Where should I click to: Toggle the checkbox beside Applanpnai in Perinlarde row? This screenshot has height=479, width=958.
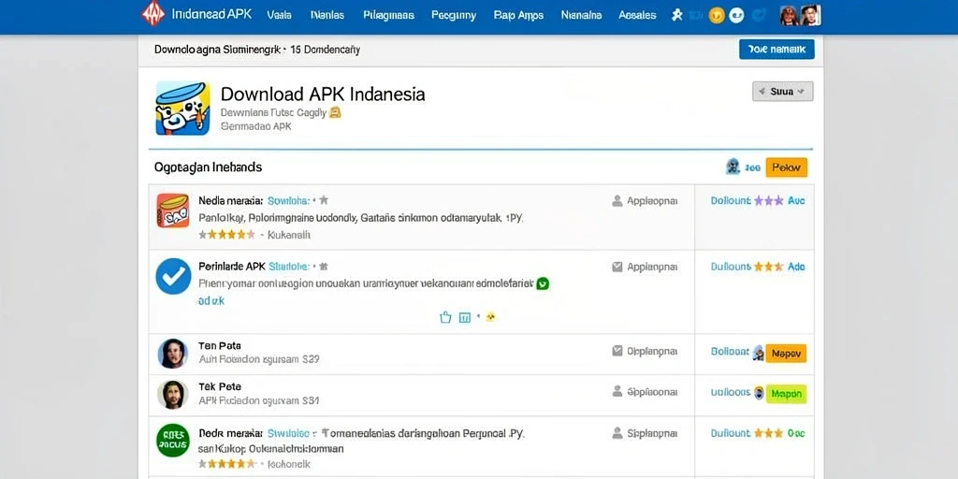pyautogui.click(x=617, y=267)
